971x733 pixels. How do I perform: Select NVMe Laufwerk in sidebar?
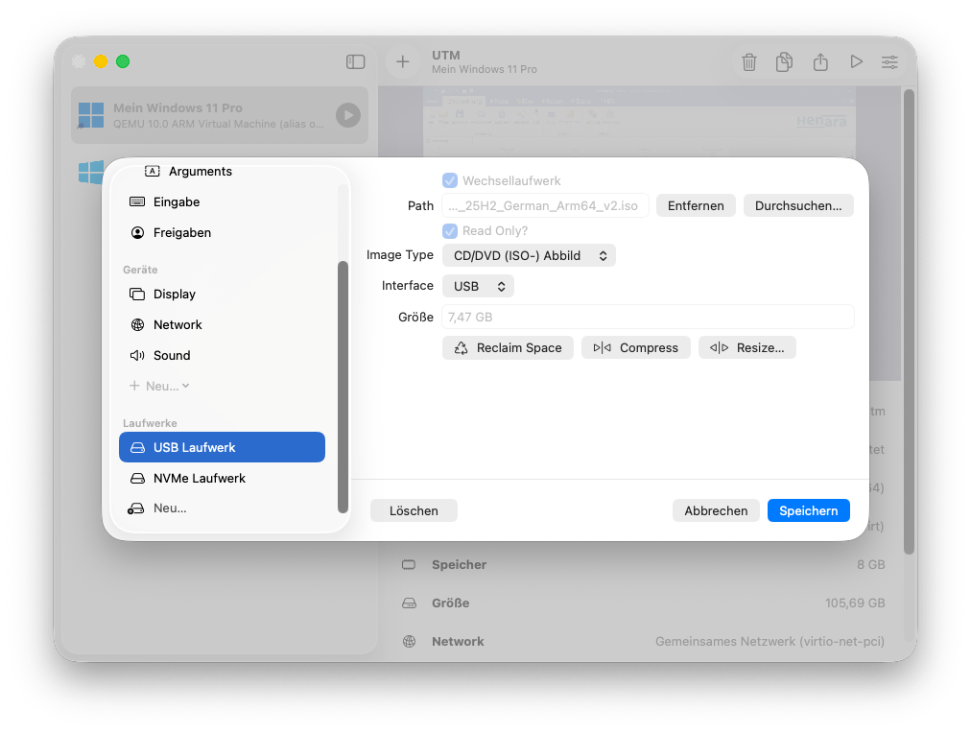coord(199,478)
